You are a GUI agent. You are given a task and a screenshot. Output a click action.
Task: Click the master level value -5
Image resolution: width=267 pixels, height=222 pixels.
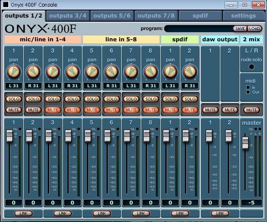pyautogui.click(x=252, y=202)
